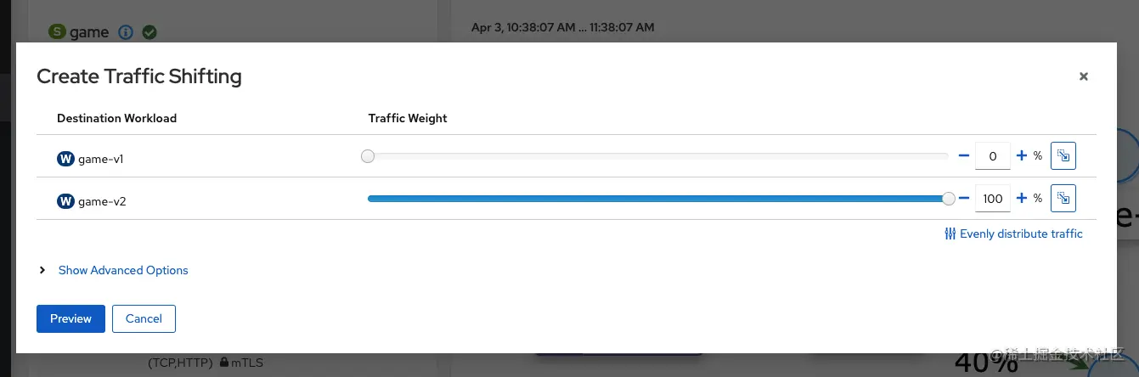
Task: Click the game-v1 traffic weight slider handle
Action: (x=367, y=156)
